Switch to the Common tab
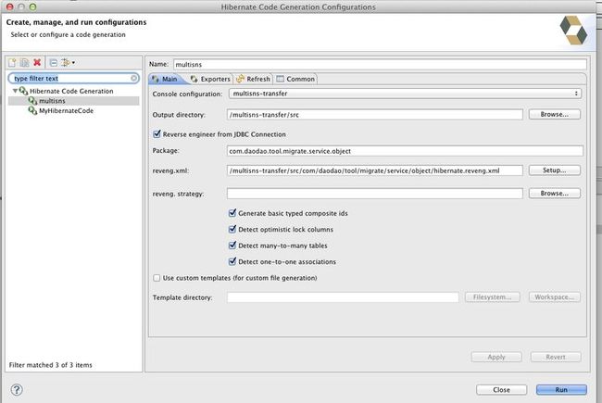Screen dimensions: 602x403 [x=295, y=79]
